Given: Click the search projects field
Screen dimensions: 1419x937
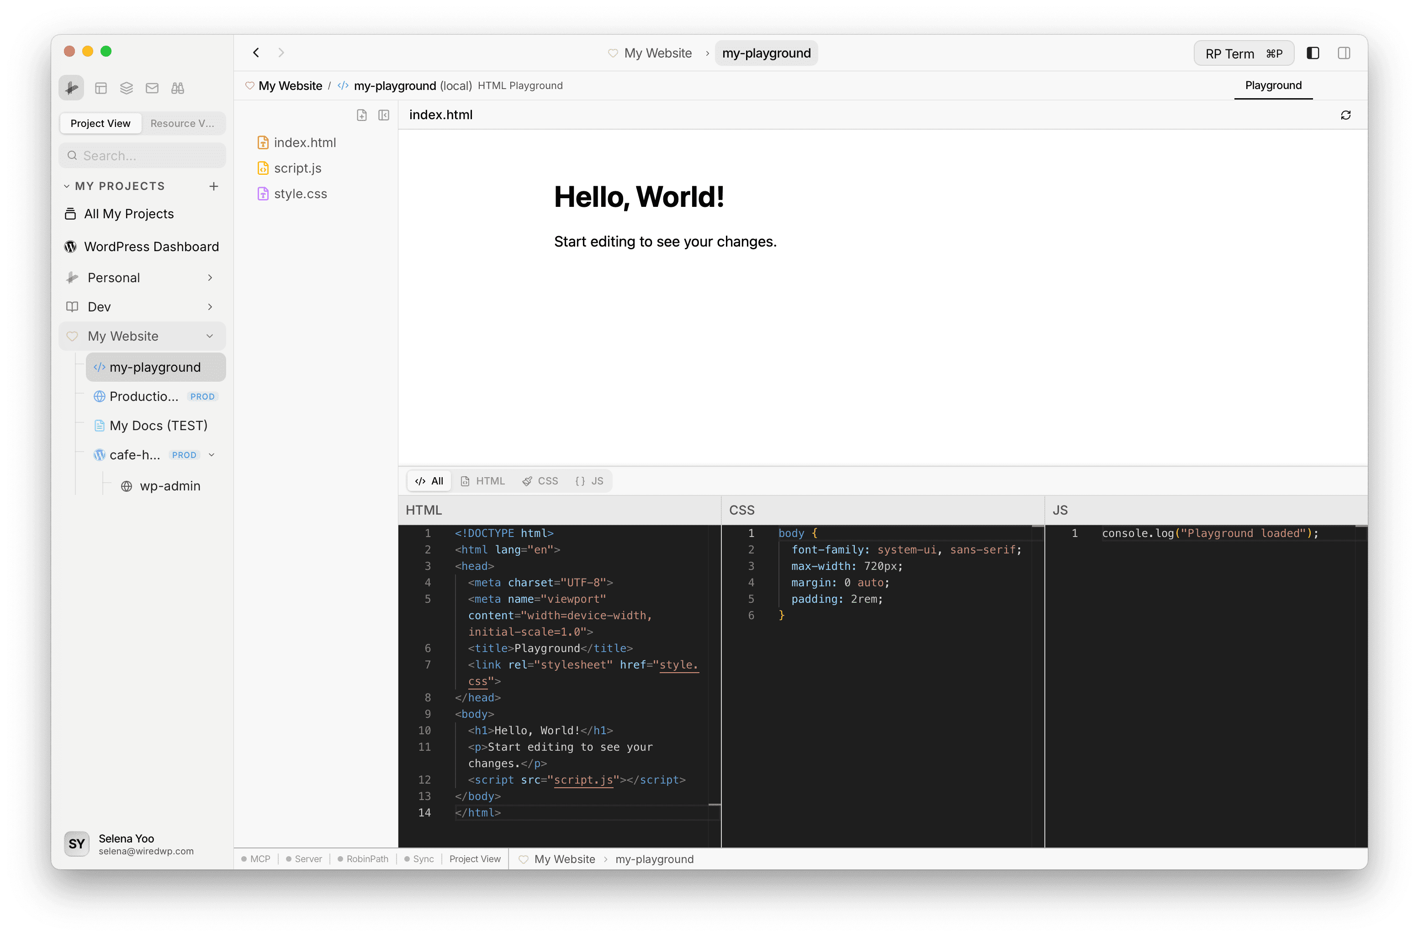Looking at the screenshot, I should [142, 155].
